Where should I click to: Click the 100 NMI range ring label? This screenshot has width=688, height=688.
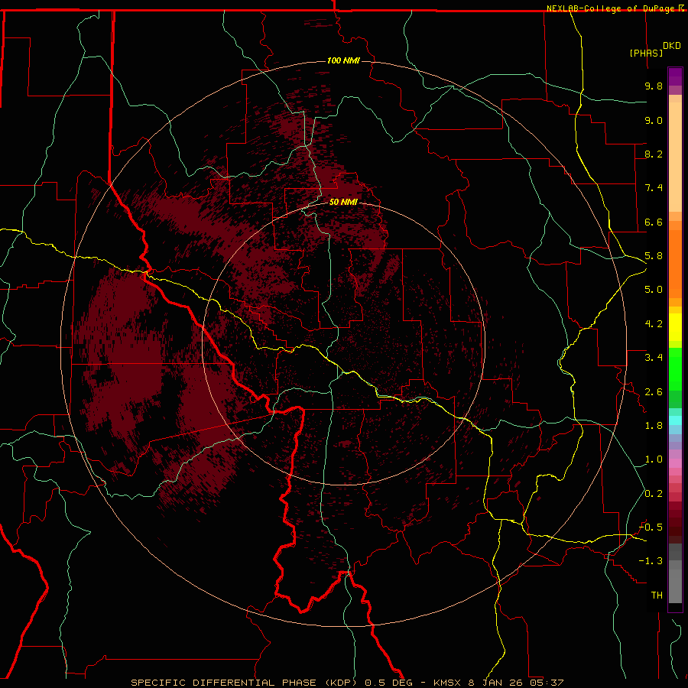343,60
